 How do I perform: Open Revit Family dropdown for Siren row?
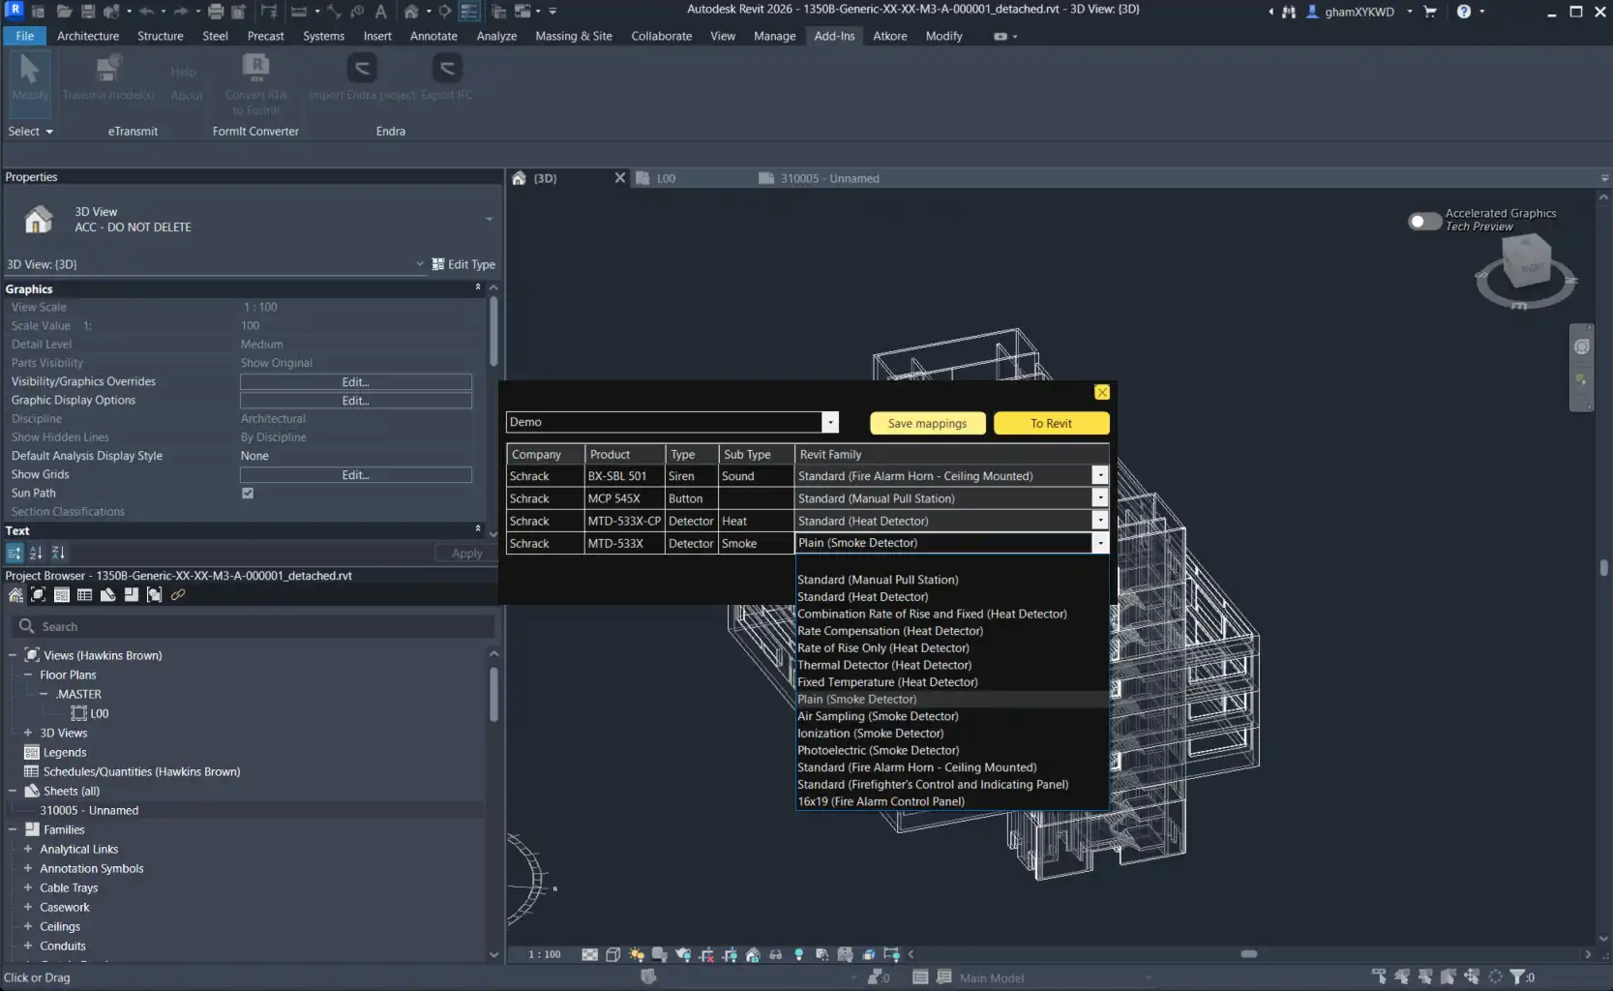(1099, 476)
